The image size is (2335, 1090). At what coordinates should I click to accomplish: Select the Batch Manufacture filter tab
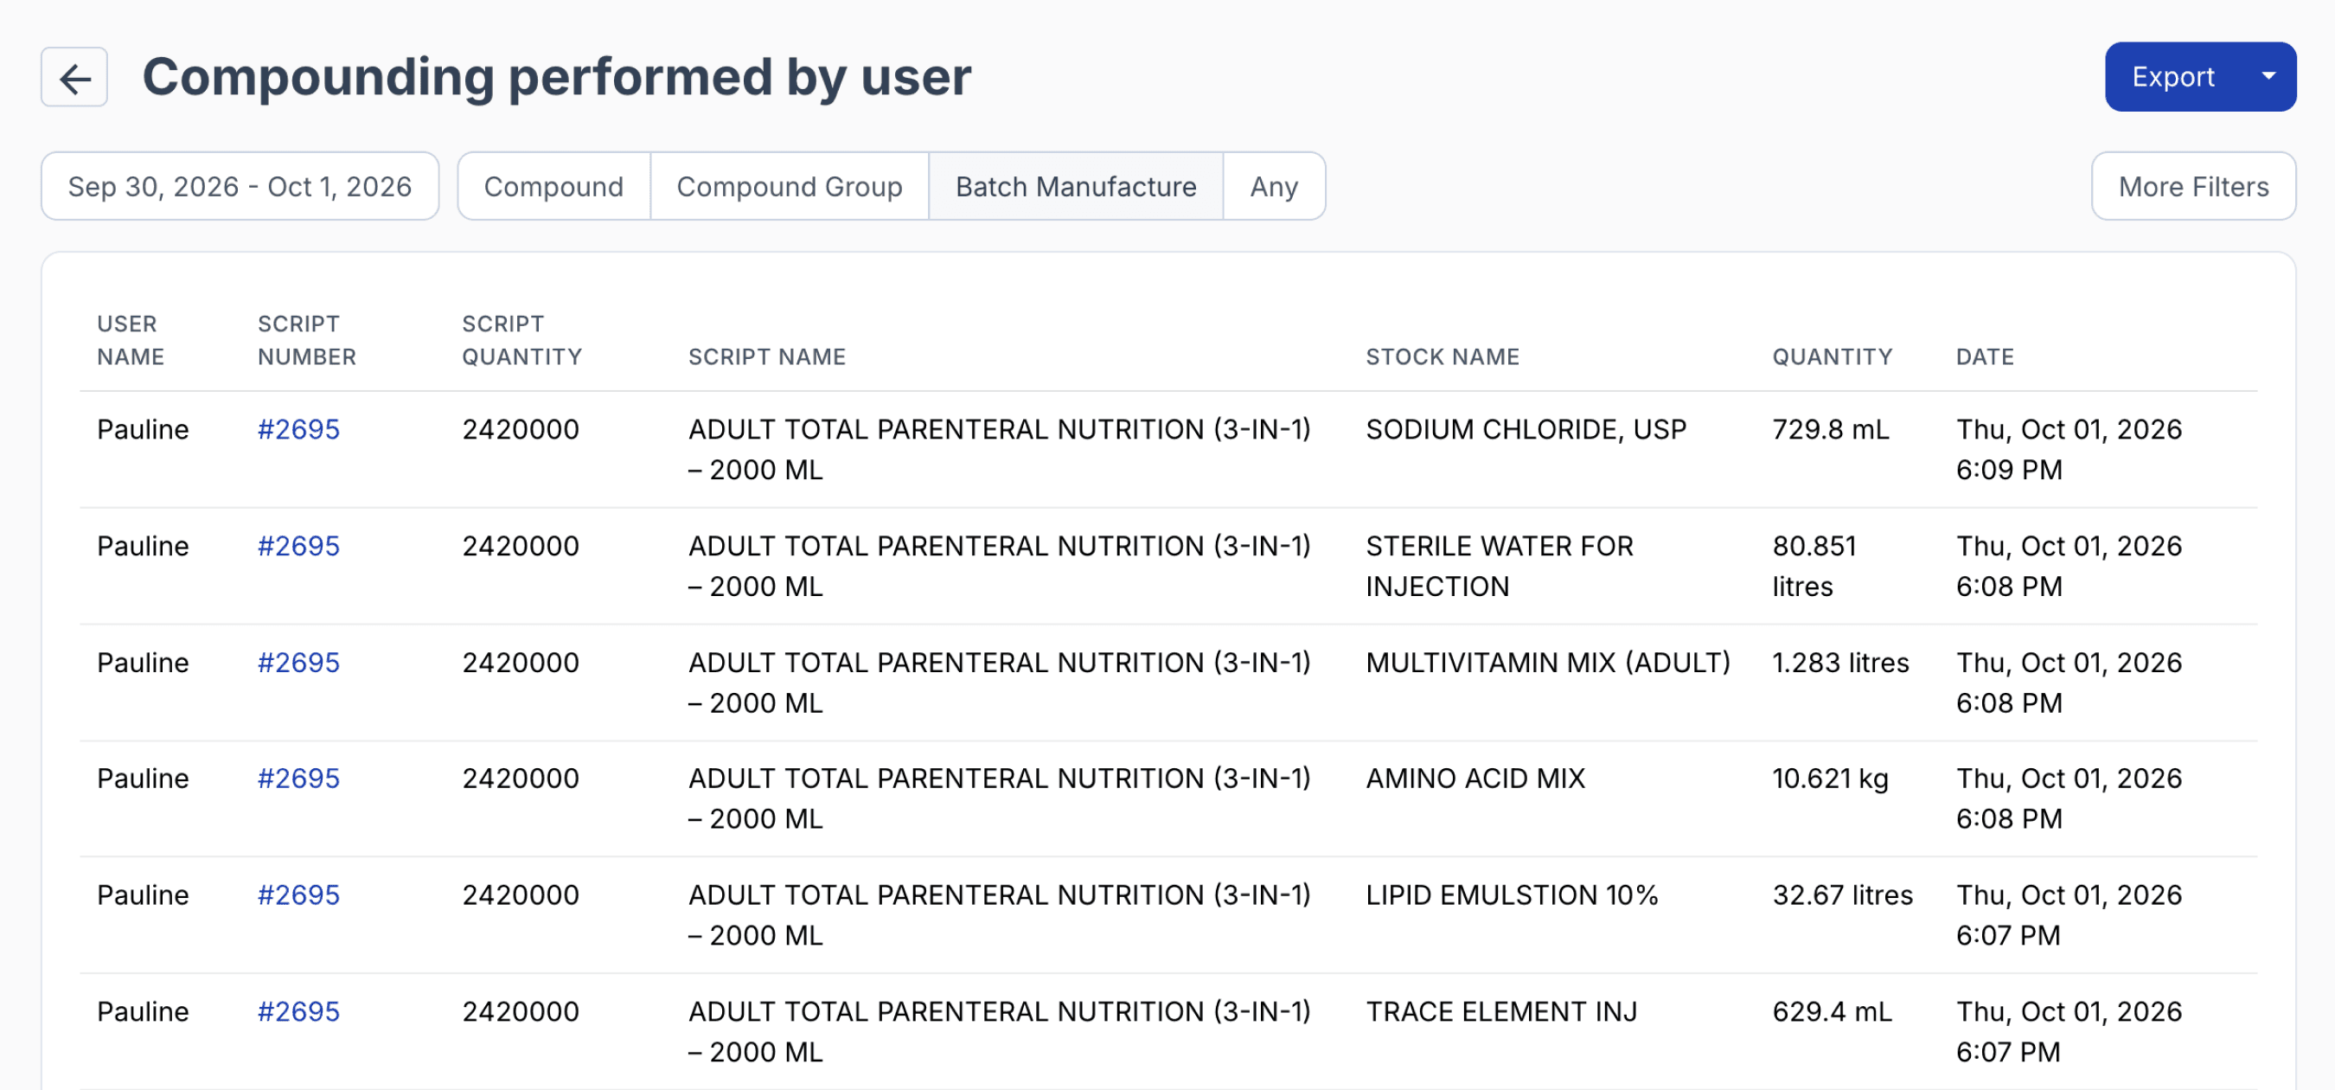[1076, 186]
